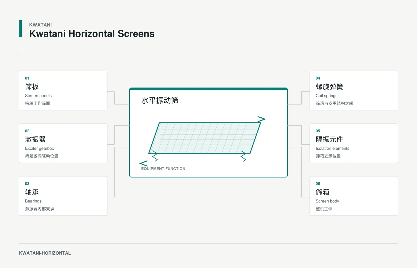Click the '01' card number
This screenshot has height=268, width=417.
[x=27, y=78]
